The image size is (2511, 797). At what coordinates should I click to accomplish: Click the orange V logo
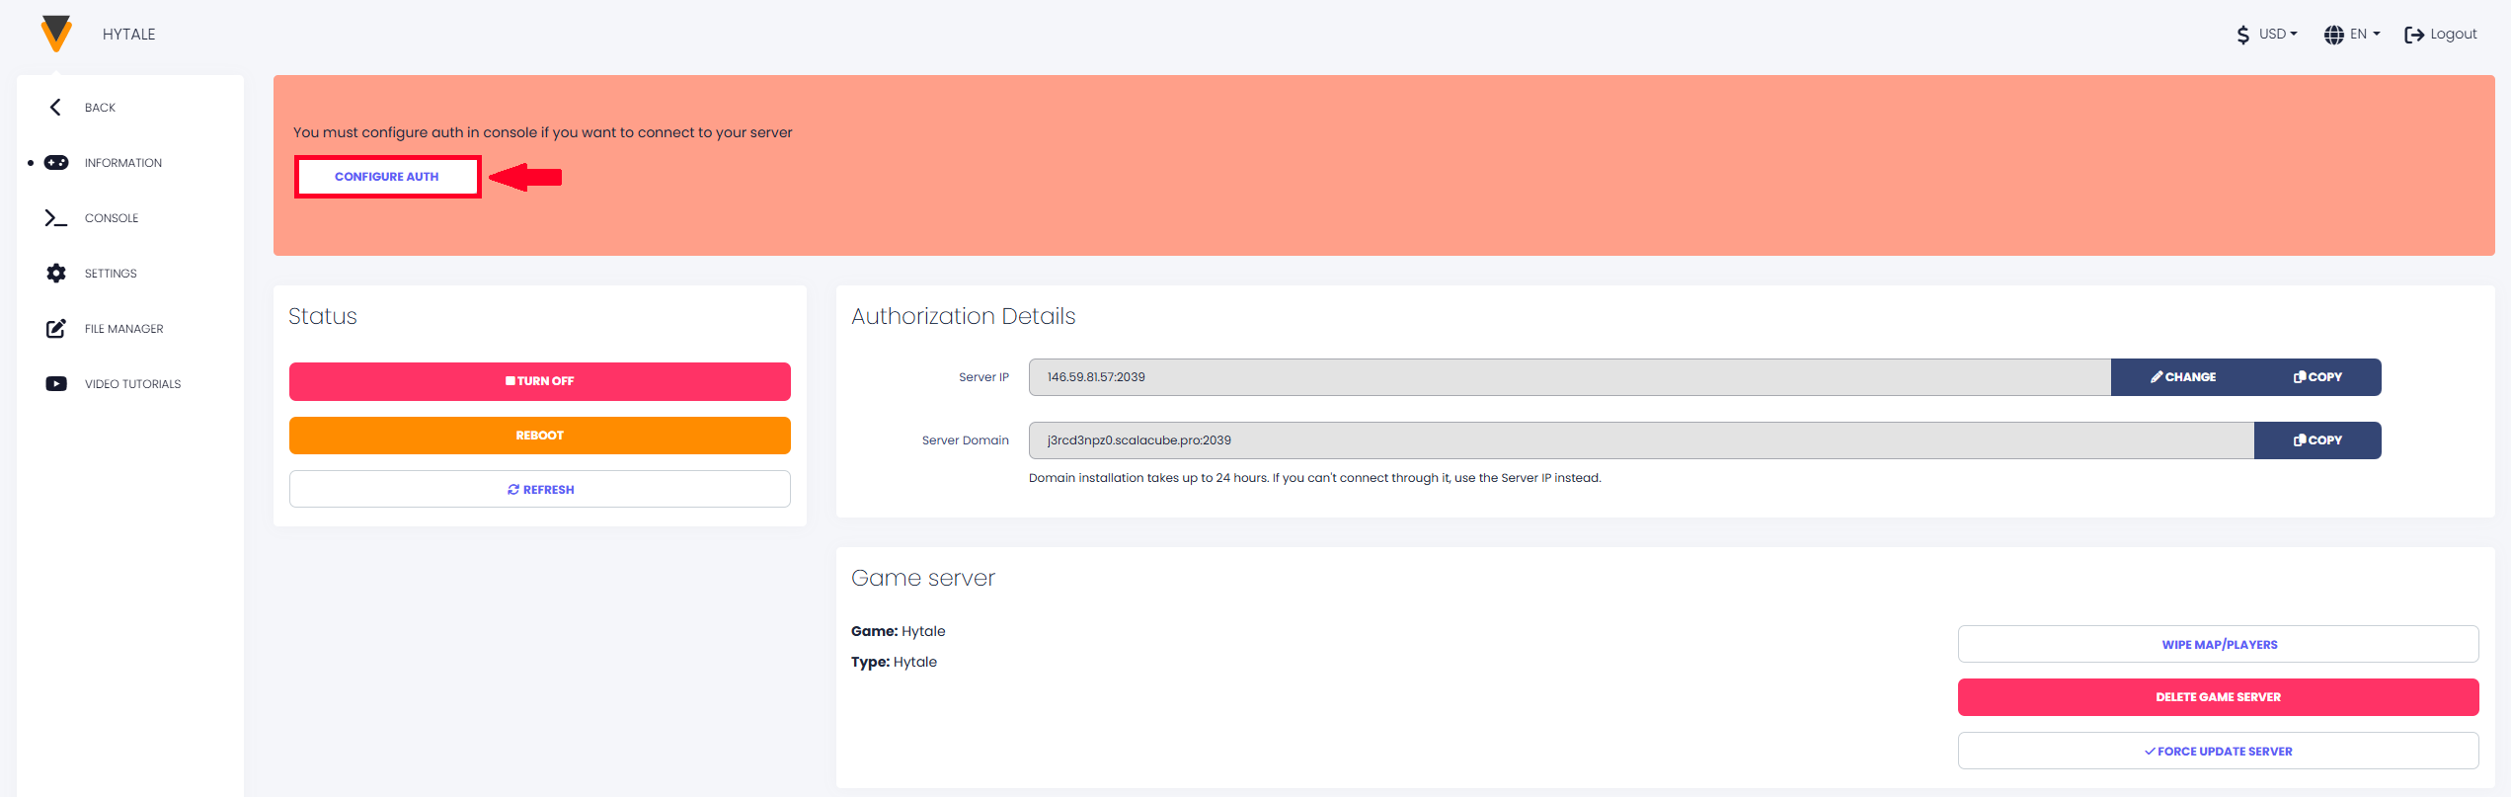(56, 34)
